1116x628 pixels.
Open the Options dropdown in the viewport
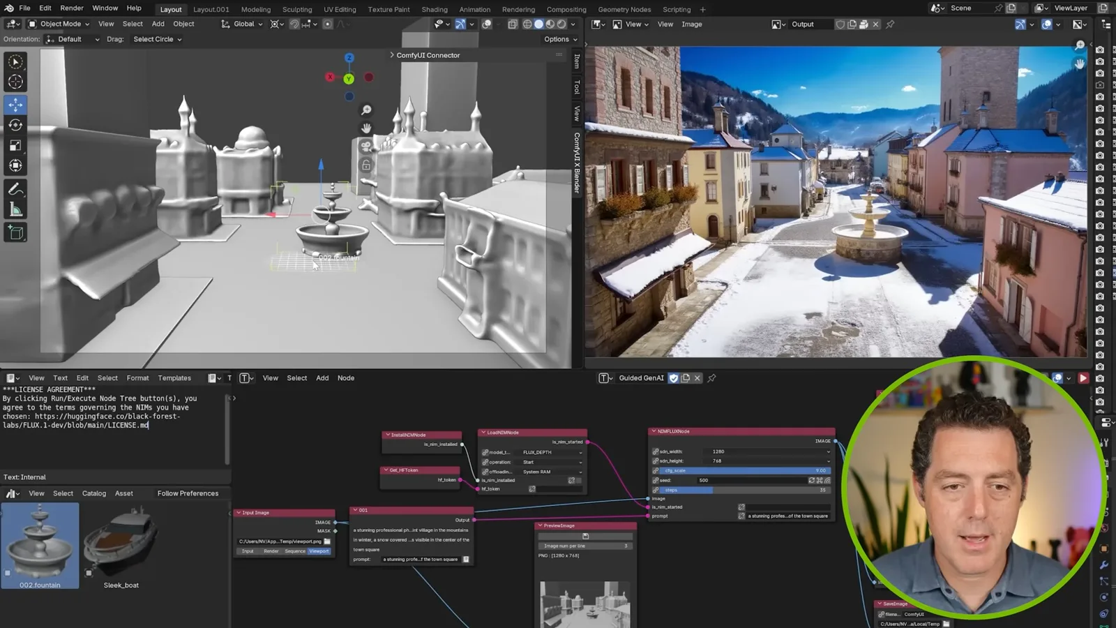tap(560, 39)
